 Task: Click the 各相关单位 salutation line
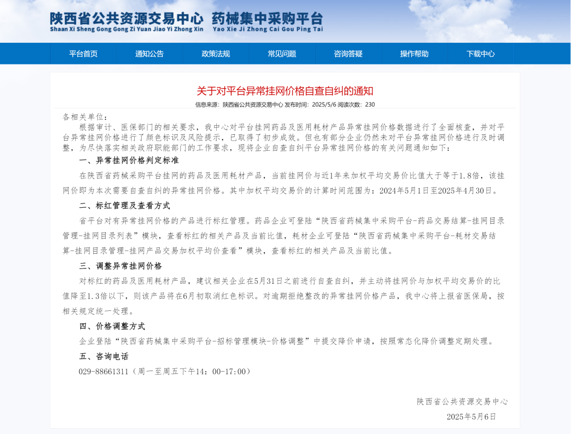[x=85, y=117]
